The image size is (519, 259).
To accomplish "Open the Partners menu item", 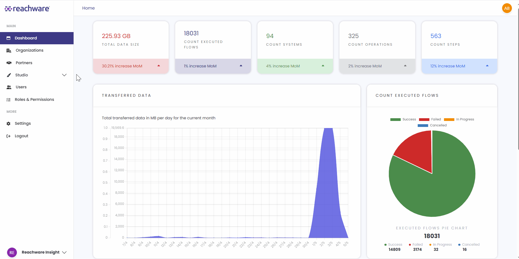I will click(x=24, y=63).
